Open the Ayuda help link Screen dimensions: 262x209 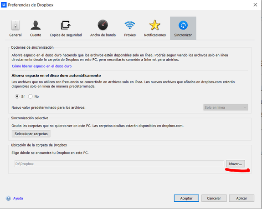click(18, 199)
